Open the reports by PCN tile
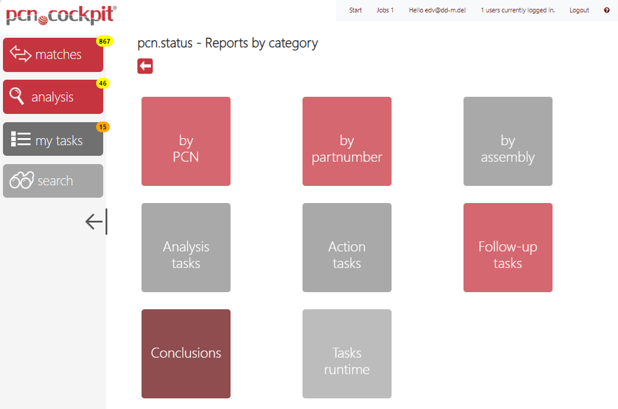 tap(186, 142)
